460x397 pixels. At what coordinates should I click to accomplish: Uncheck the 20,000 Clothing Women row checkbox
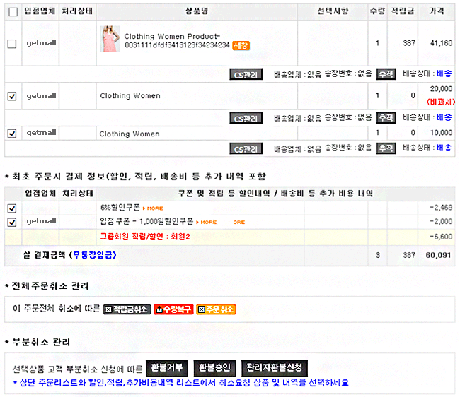12,96
